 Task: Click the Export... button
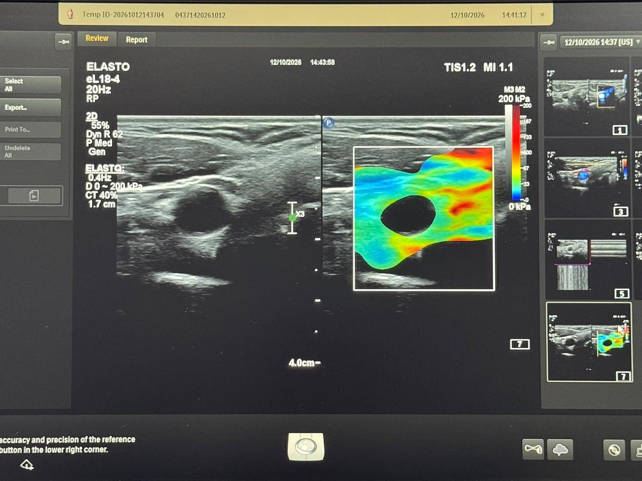pos(31,107)
